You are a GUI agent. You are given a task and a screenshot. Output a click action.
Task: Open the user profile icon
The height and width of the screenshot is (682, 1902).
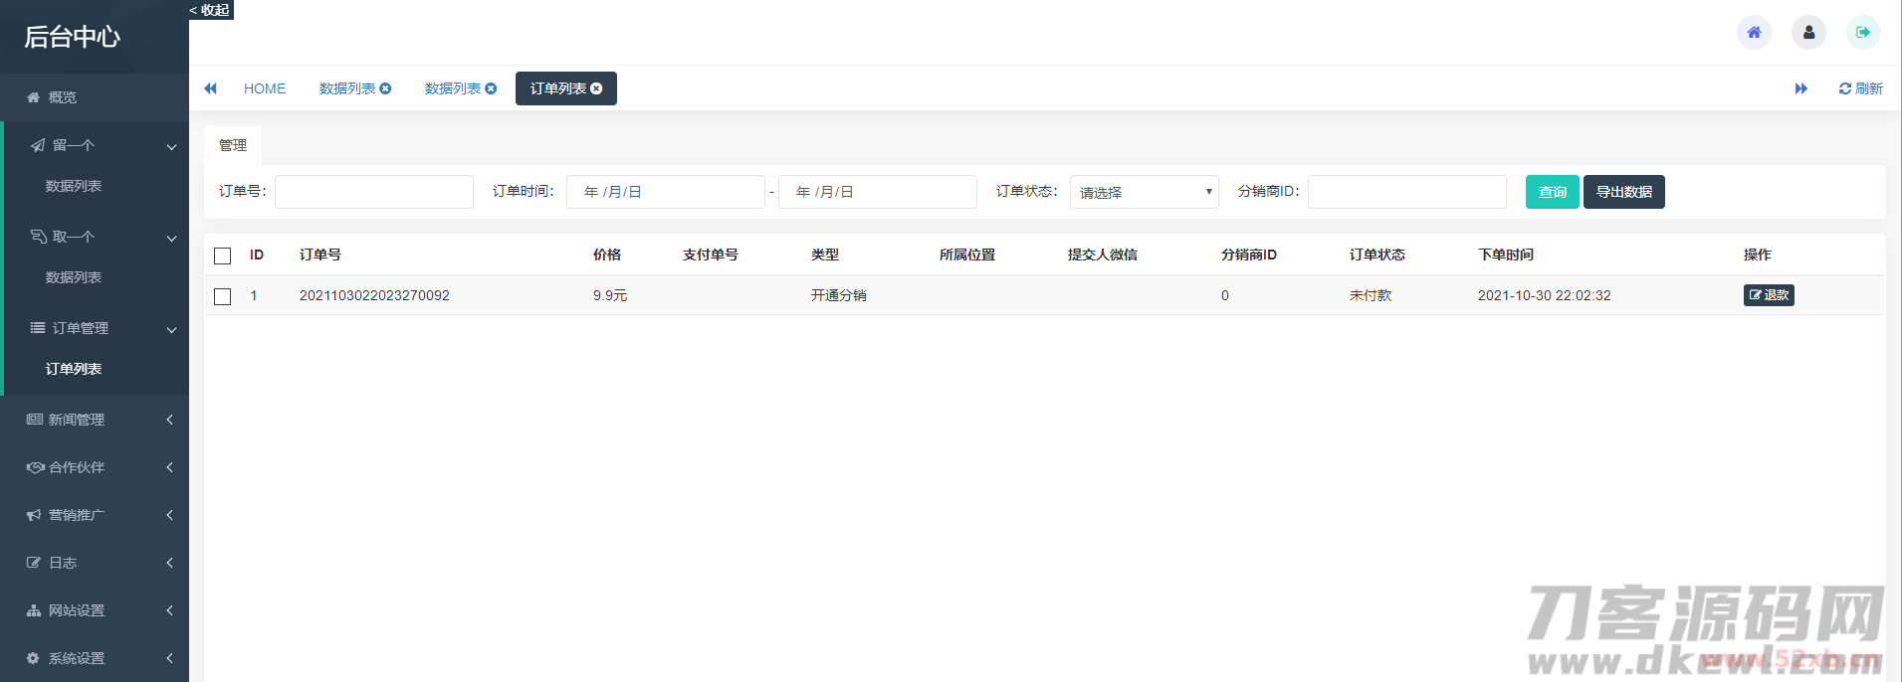(x=1808, y=32)
